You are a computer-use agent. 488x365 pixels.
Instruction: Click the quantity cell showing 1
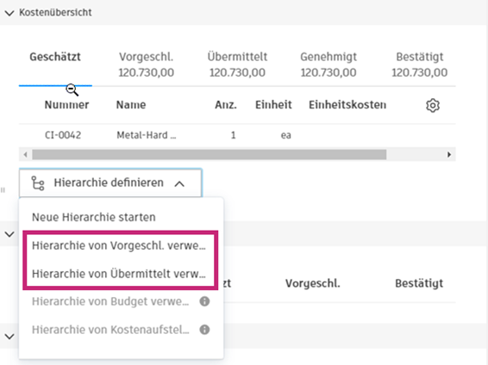tap(233, 135)
